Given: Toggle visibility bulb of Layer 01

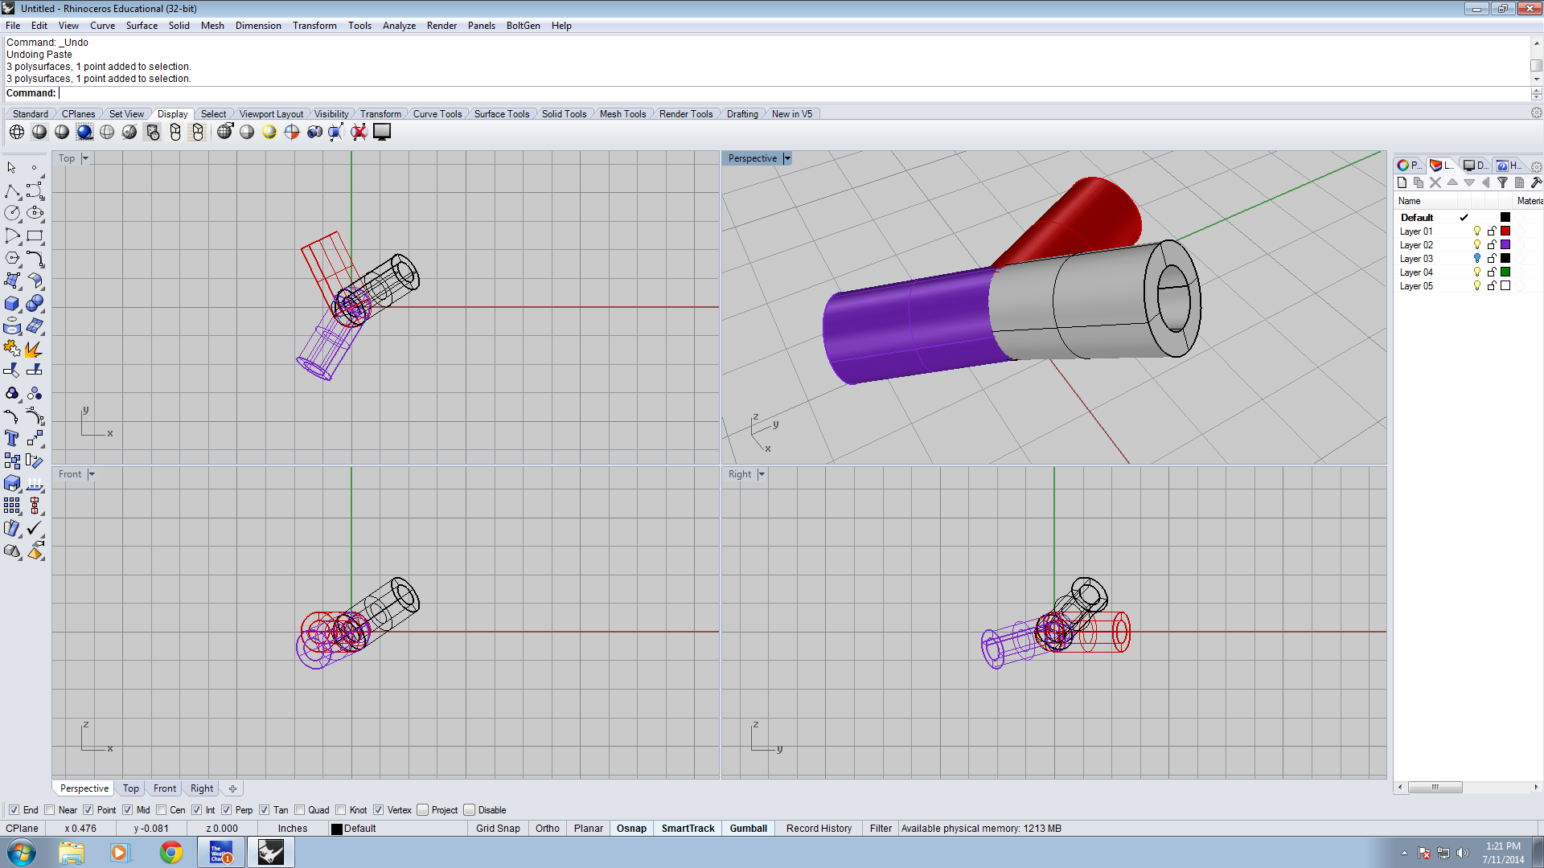Looking at the screenshot, I should (x=1477, y=231).
